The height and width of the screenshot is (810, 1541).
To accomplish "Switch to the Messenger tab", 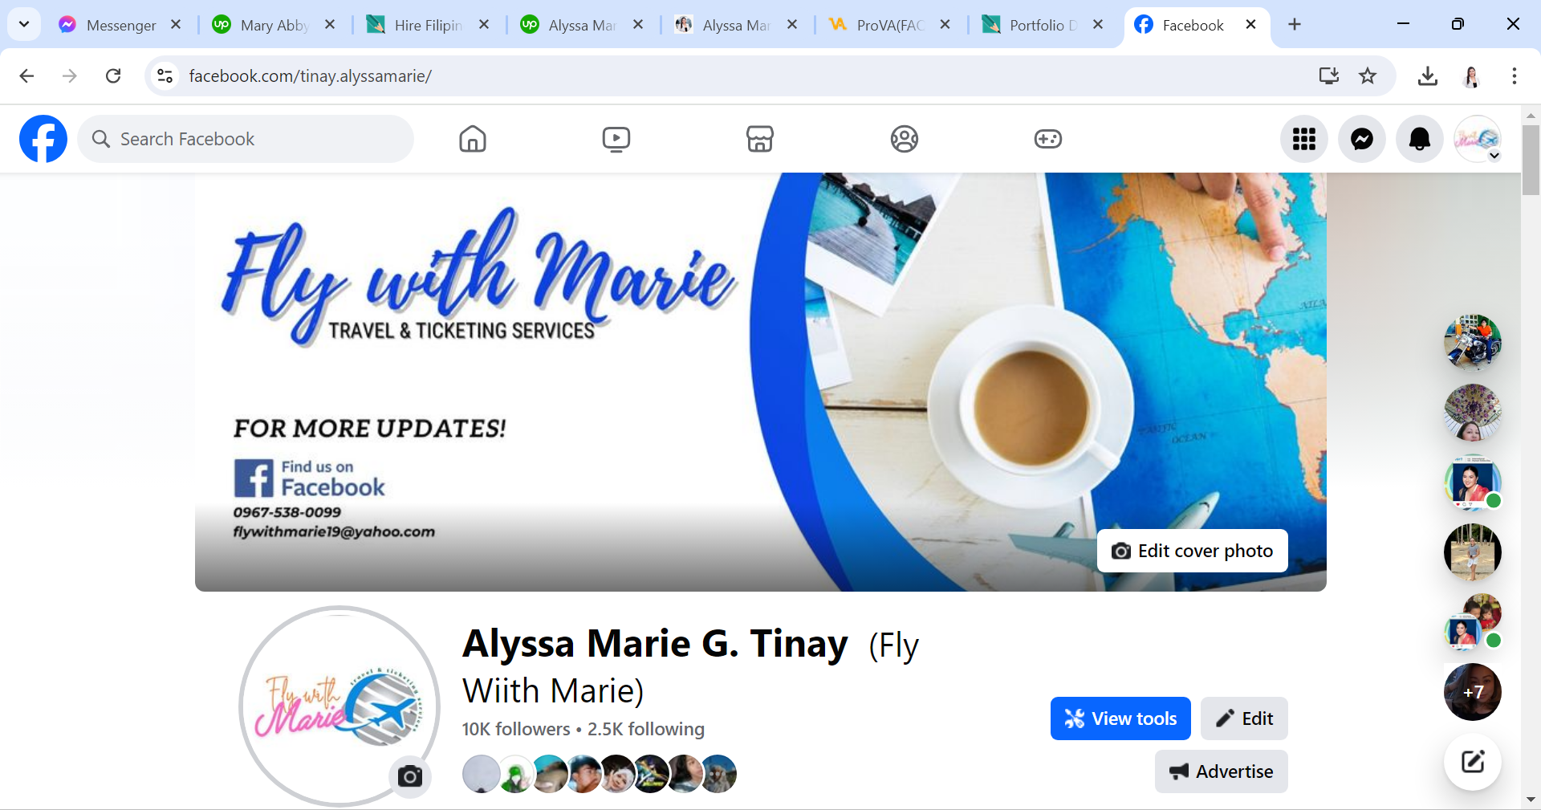I will click(x=120, y=25).
